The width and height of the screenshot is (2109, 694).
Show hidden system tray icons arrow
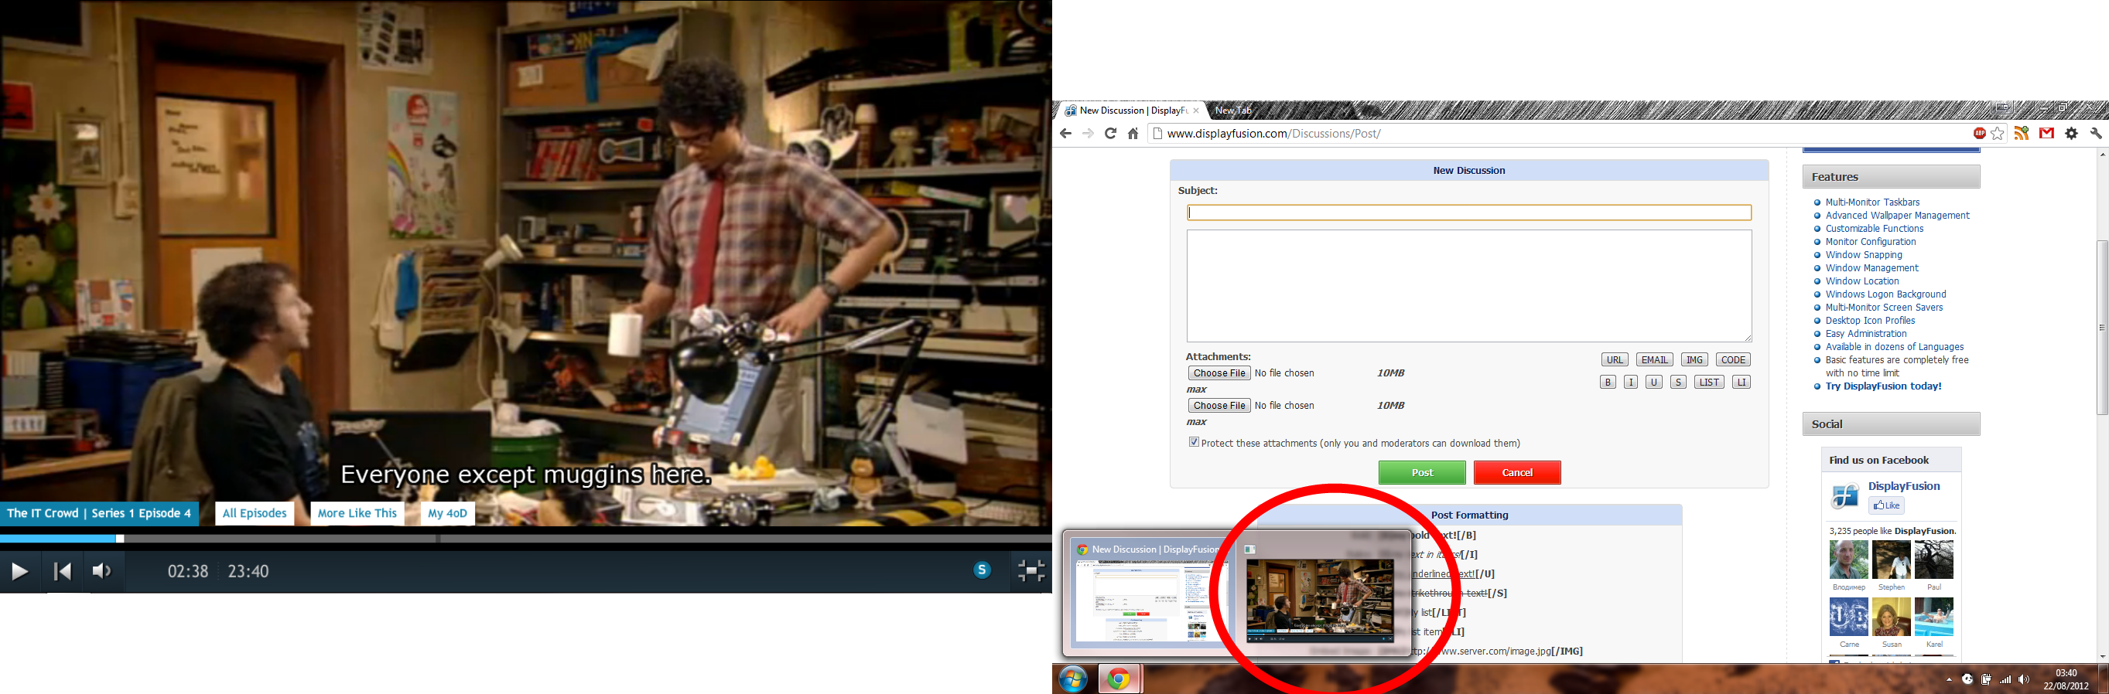coord(1949,679)
